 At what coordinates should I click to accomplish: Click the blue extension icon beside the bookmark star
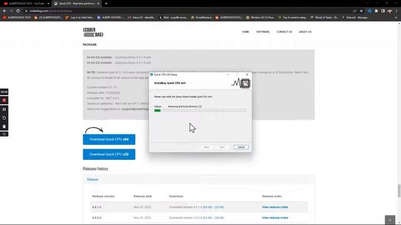370,11
